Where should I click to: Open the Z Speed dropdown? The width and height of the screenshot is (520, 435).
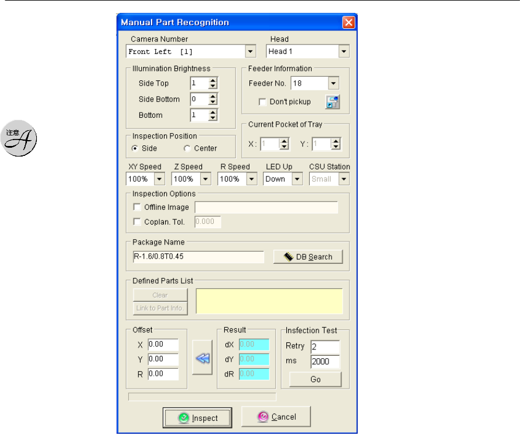pos(206,179)
